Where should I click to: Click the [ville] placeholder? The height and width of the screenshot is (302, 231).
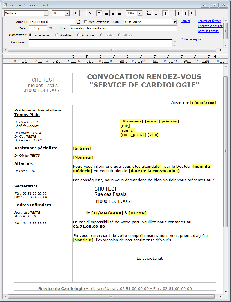(153, 135)
